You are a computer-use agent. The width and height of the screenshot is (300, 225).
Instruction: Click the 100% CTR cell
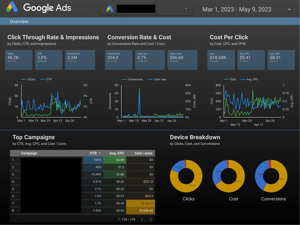click(93, 160)
